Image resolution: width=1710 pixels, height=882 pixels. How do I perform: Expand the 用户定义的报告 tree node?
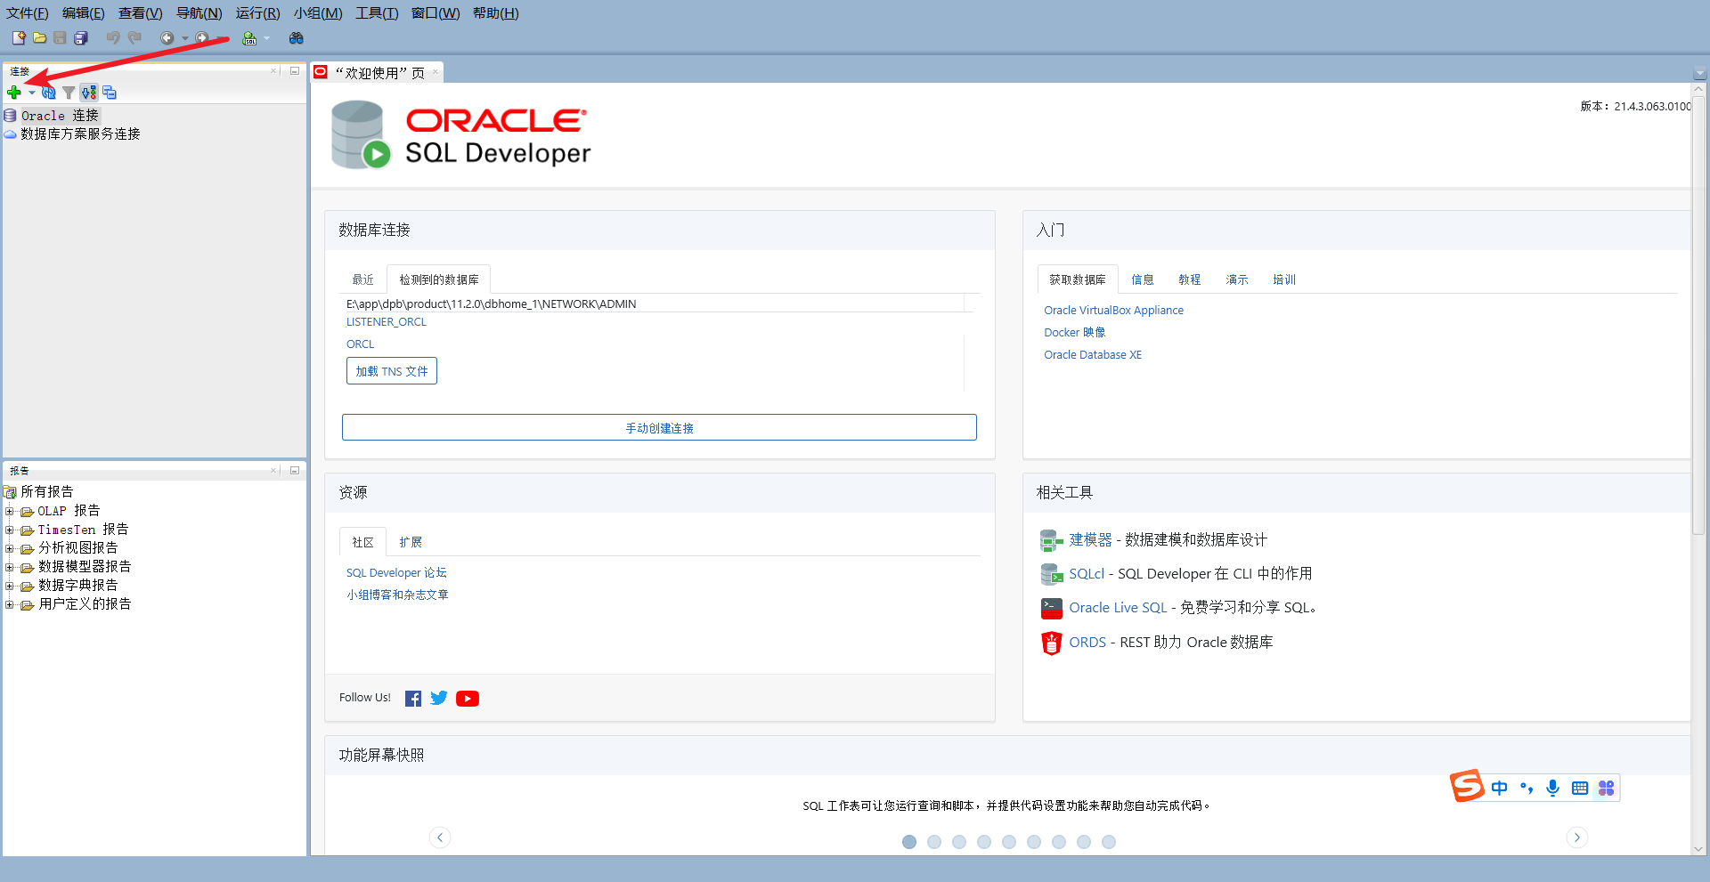pos(10,604)
